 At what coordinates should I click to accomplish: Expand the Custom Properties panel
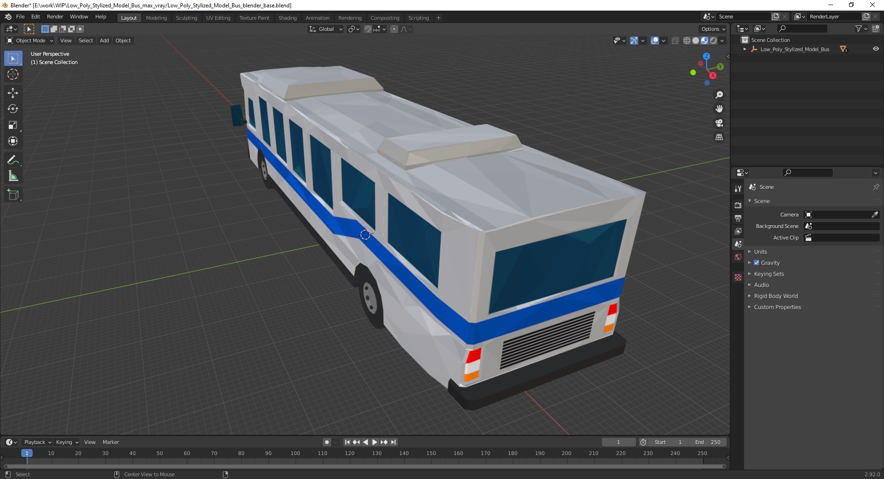(x=777, y=307)
